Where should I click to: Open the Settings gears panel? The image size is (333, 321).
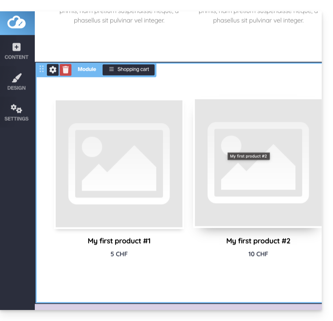(16, 109)
